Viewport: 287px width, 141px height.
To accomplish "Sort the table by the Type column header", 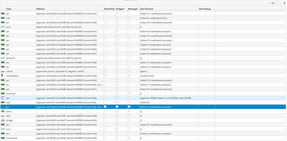I will [9, 9].
